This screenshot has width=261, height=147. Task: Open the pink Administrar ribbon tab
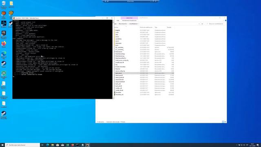pos(129,18)
